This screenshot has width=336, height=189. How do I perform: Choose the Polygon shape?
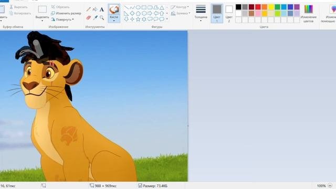(156, 8)
